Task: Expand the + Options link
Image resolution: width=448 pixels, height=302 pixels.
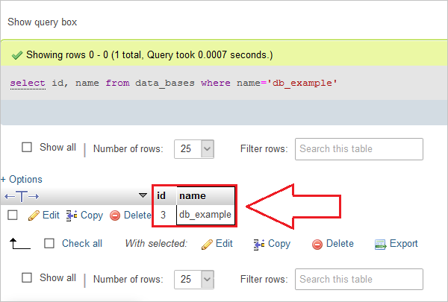Action: coord(22,179)
